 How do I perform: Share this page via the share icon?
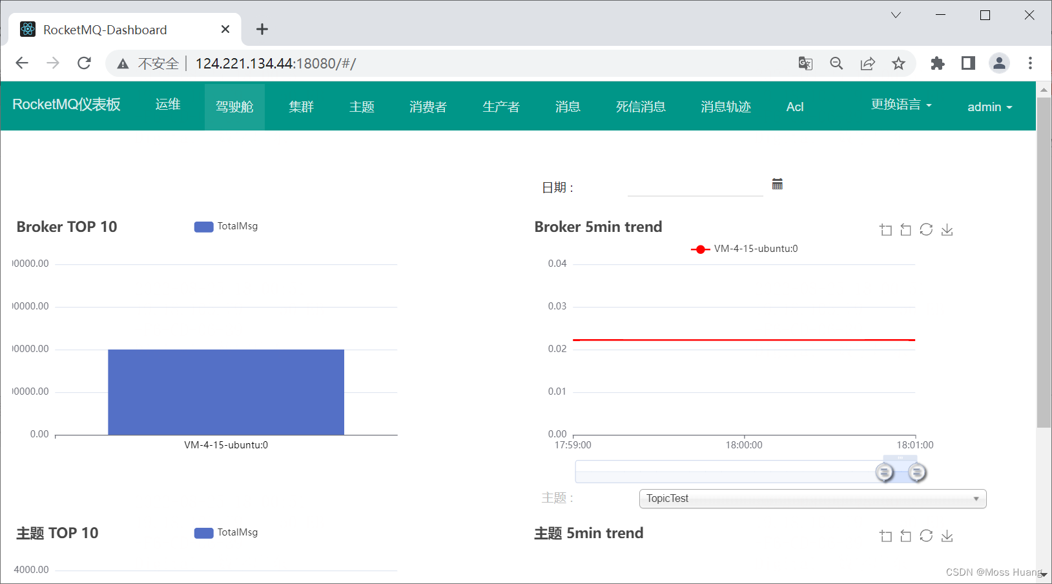(867, 63)
